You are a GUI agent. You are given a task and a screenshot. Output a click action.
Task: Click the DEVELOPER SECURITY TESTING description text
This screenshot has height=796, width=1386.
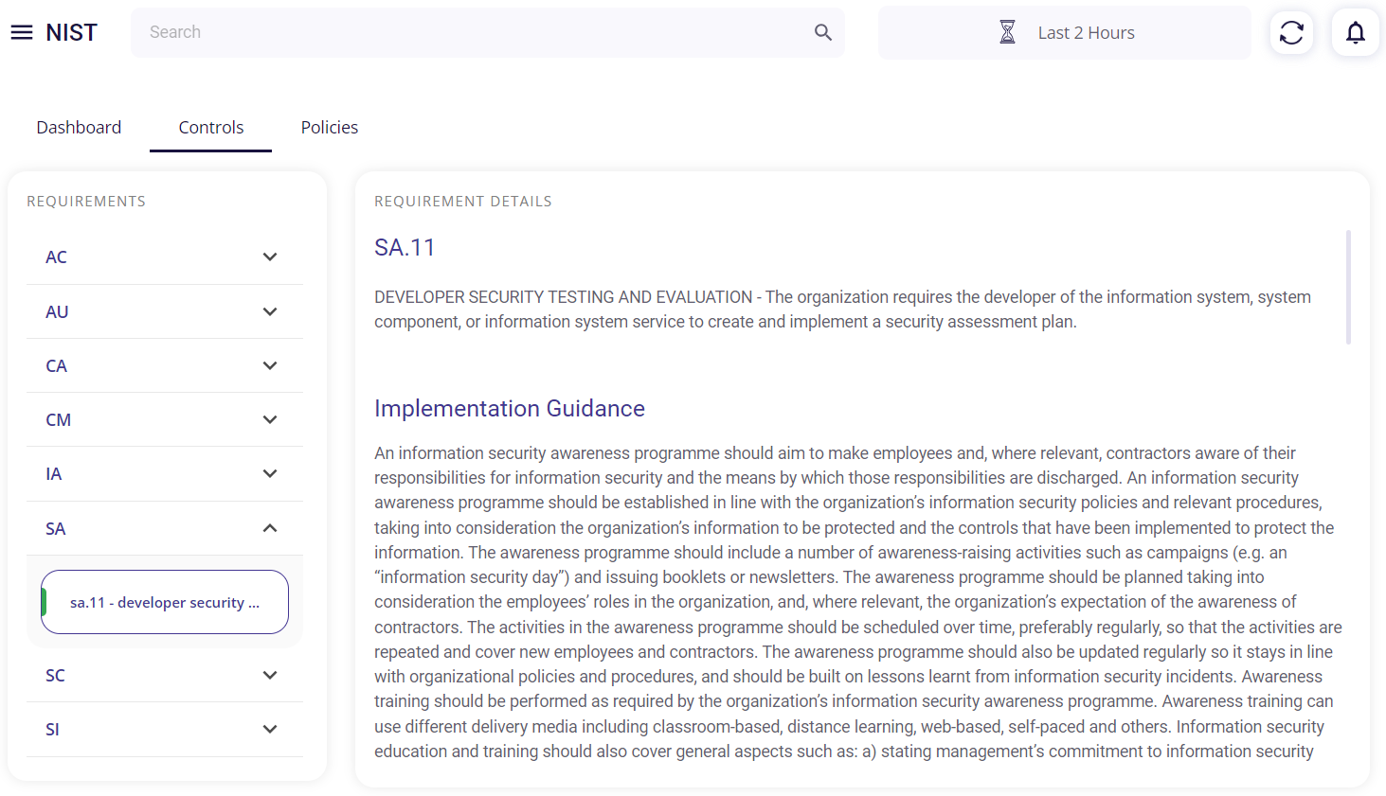842,310
